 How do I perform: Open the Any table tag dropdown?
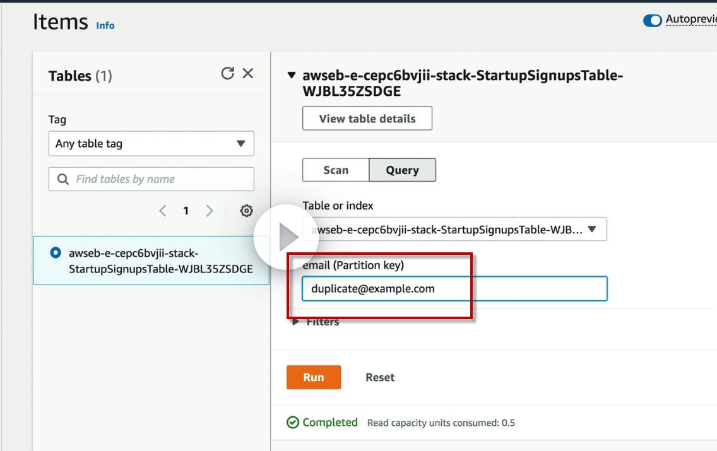point(151,143)
